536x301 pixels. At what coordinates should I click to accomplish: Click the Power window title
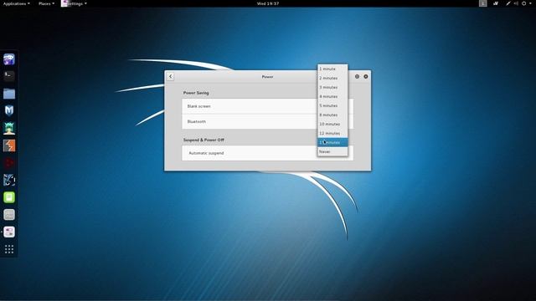267,77
